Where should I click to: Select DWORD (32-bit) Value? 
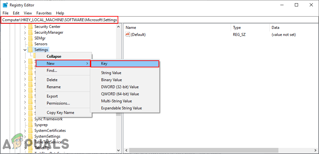click(125, 87)
